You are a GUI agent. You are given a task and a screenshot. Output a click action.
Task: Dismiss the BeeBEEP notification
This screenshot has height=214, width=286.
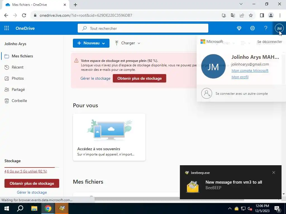[x=274, y=172]
